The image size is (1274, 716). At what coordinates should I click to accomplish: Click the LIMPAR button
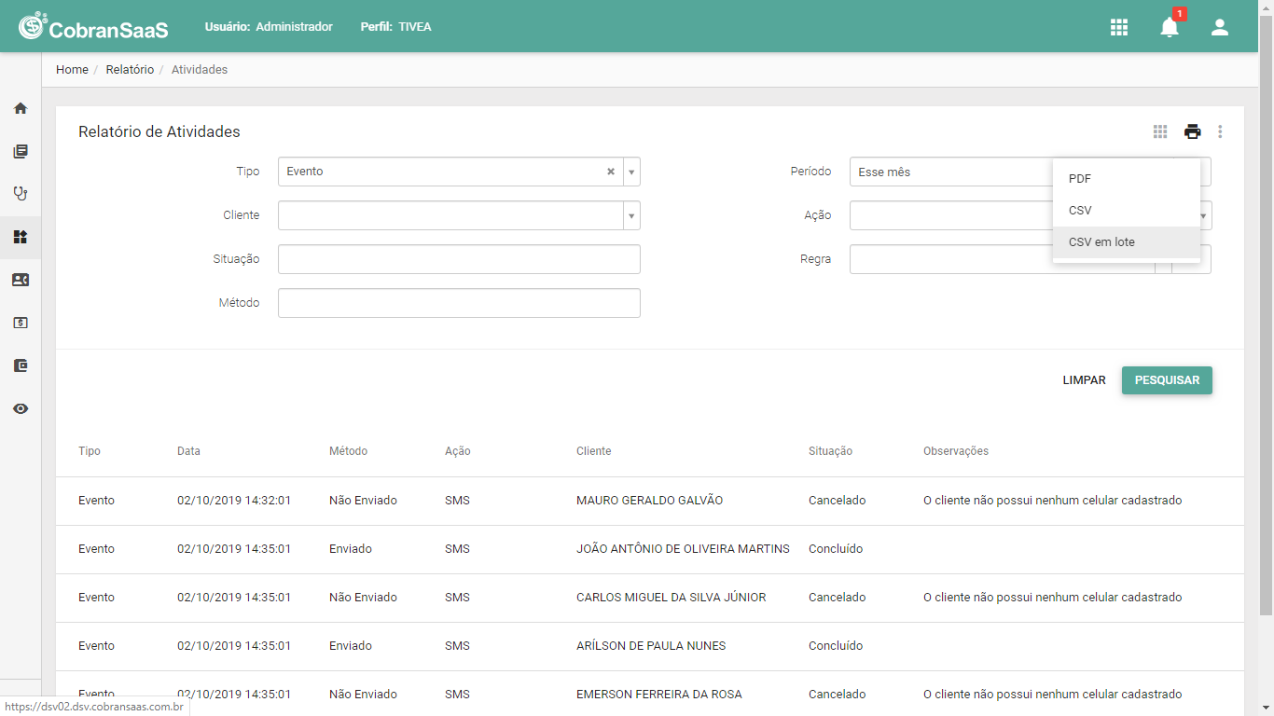tap(1085, 380)
